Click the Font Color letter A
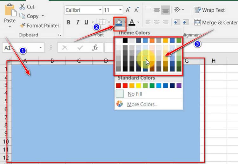 tap(132, 22)
